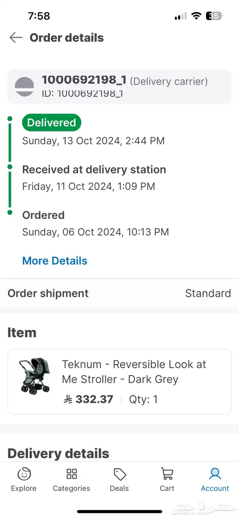The width and height of the screenshot is (239, 518).
Task: Tap the stroller product thumbnail
Action: (x=34, y=375)
